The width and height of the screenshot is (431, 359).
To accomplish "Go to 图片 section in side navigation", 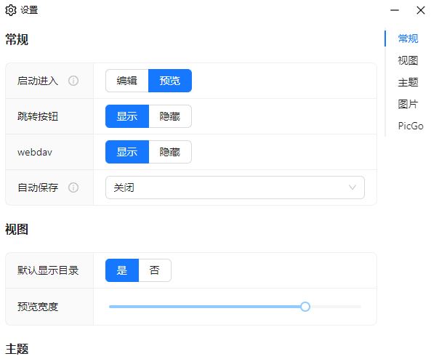I will [x=408, y=104].
